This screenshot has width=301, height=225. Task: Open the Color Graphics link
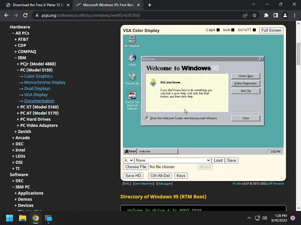click(39, 76)
